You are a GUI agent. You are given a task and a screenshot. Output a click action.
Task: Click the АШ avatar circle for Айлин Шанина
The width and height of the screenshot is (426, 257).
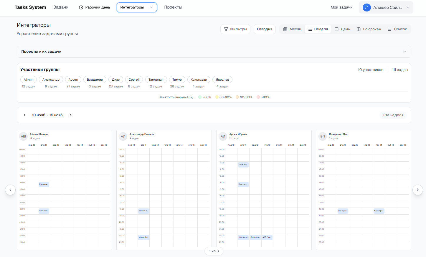[23, 136]
